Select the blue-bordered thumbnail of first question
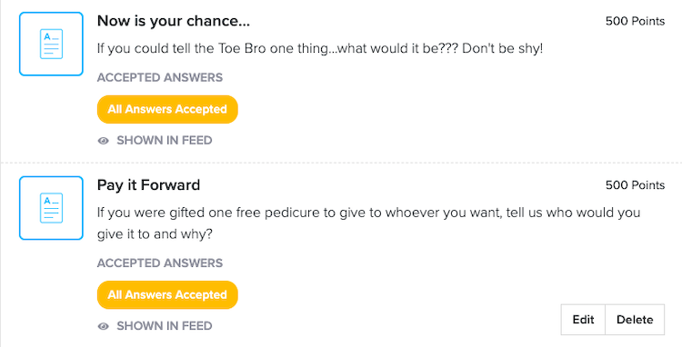The height and width of the screenshot is (347, 682). (51, 44)
